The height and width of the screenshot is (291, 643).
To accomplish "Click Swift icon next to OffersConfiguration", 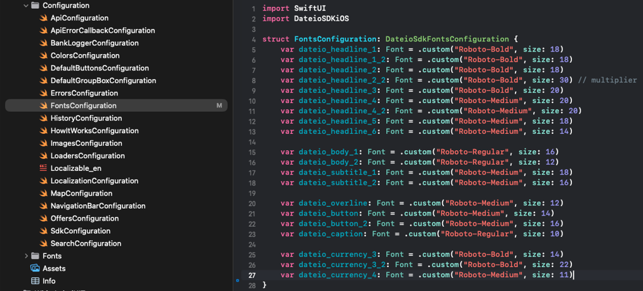I will tap(43, 218).
